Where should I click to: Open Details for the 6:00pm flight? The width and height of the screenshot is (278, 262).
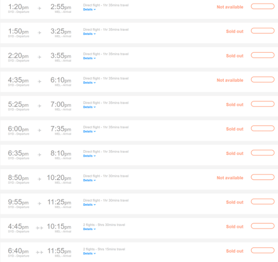89,131
